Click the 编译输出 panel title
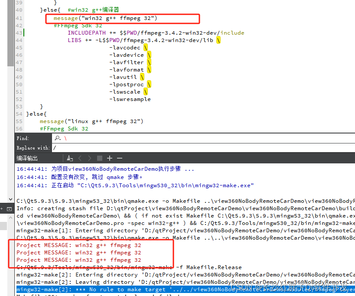This screenshot has height=296, width=355. [x=27, y=158]
